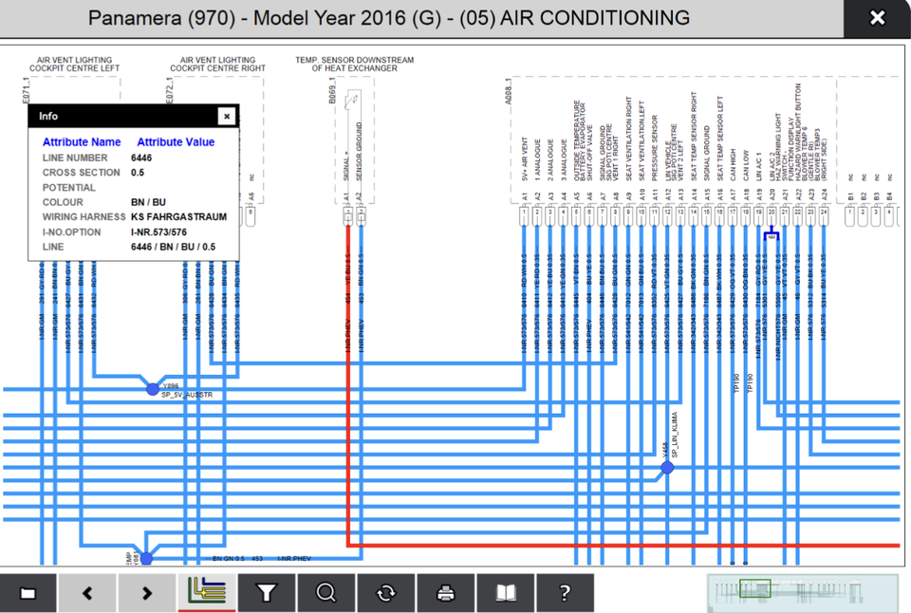Close the Info popup
The width and height of the screenshot is (911, 613).
tap(227, 116)
